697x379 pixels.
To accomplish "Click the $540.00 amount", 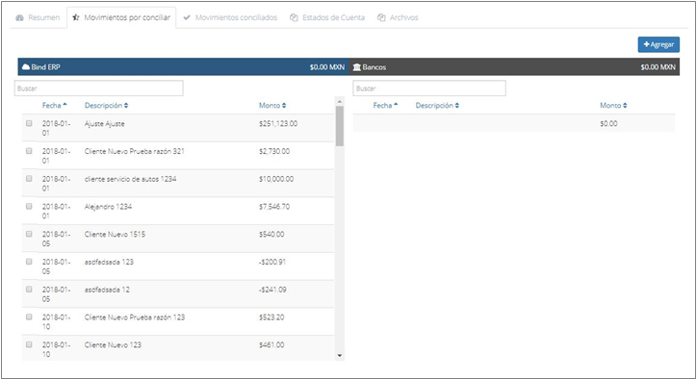I will pyautogui.click(x=271, y=234).
